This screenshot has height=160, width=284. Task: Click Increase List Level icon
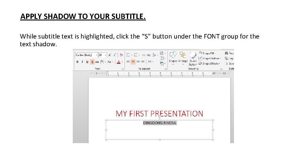(x=149, y=55)
